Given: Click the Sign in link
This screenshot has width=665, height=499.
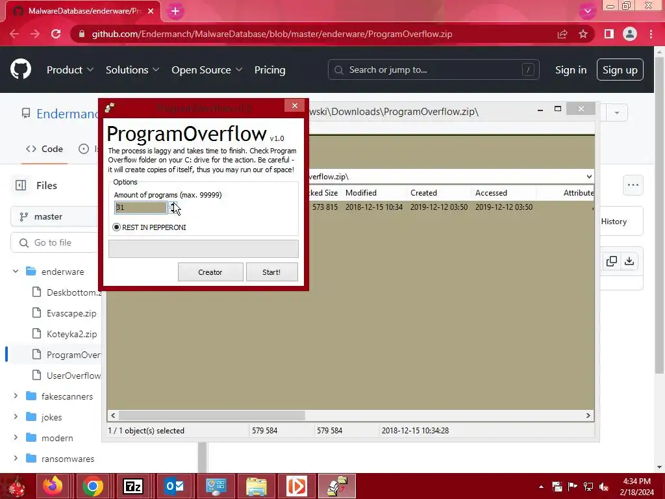Looking at the screenshot, I should click(571, 70).
